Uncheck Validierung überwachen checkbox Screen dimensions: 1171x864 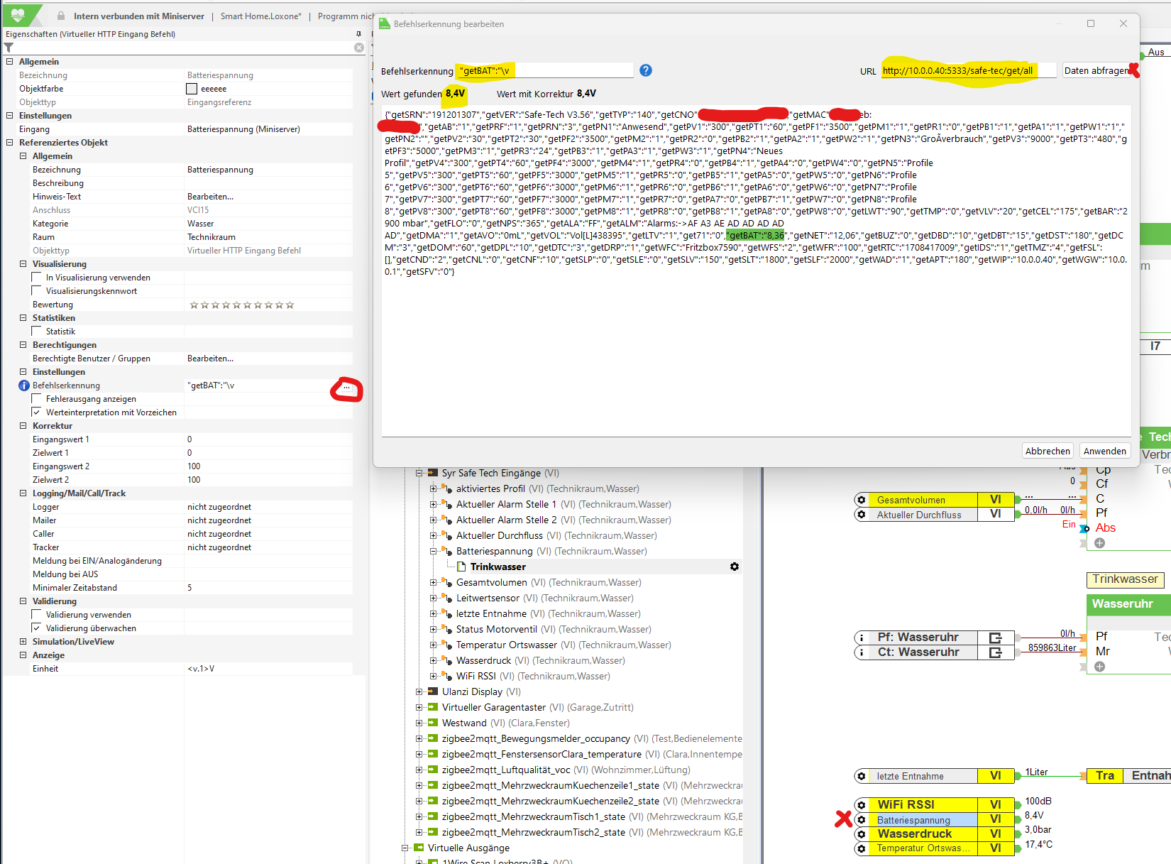click(x=37, y=628)
